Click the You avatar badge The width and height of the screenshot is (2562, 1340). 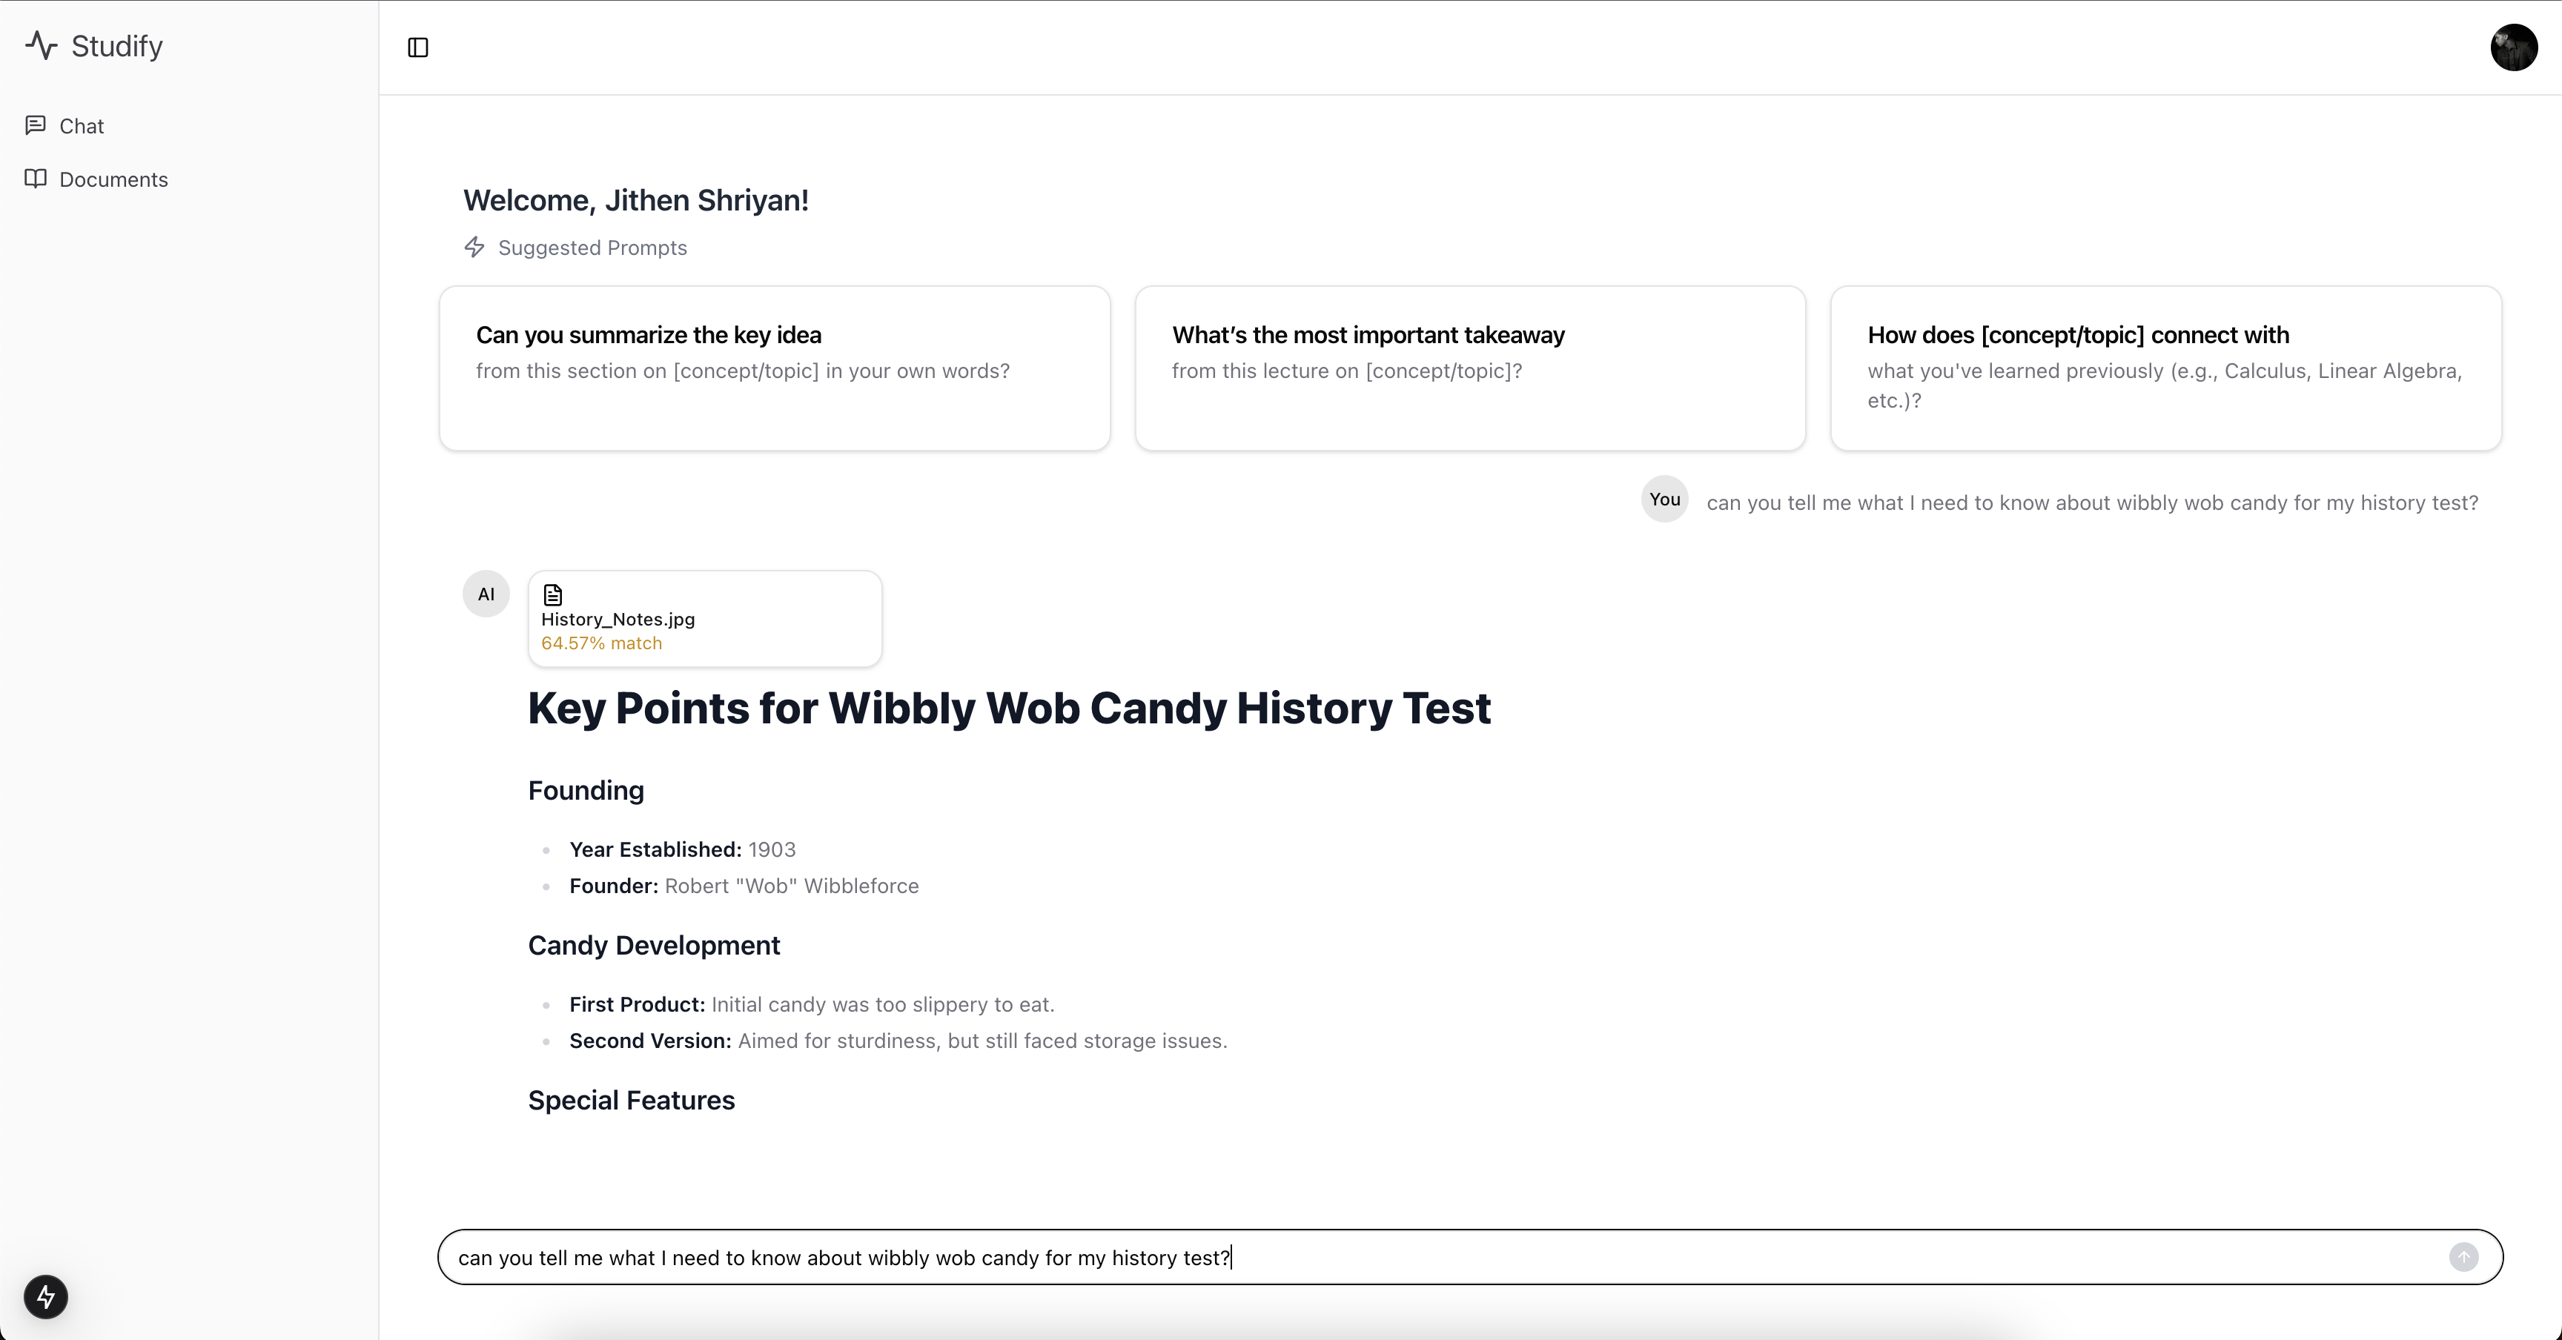point(1664,499)
